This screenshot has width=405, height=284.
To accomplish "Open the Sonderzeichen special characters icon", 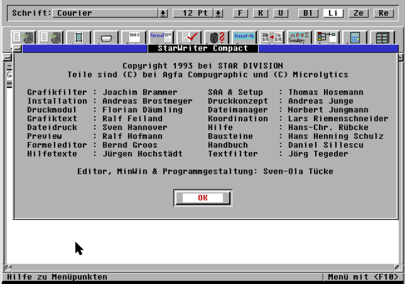I will pyautogui.click(x=299, y=37).
